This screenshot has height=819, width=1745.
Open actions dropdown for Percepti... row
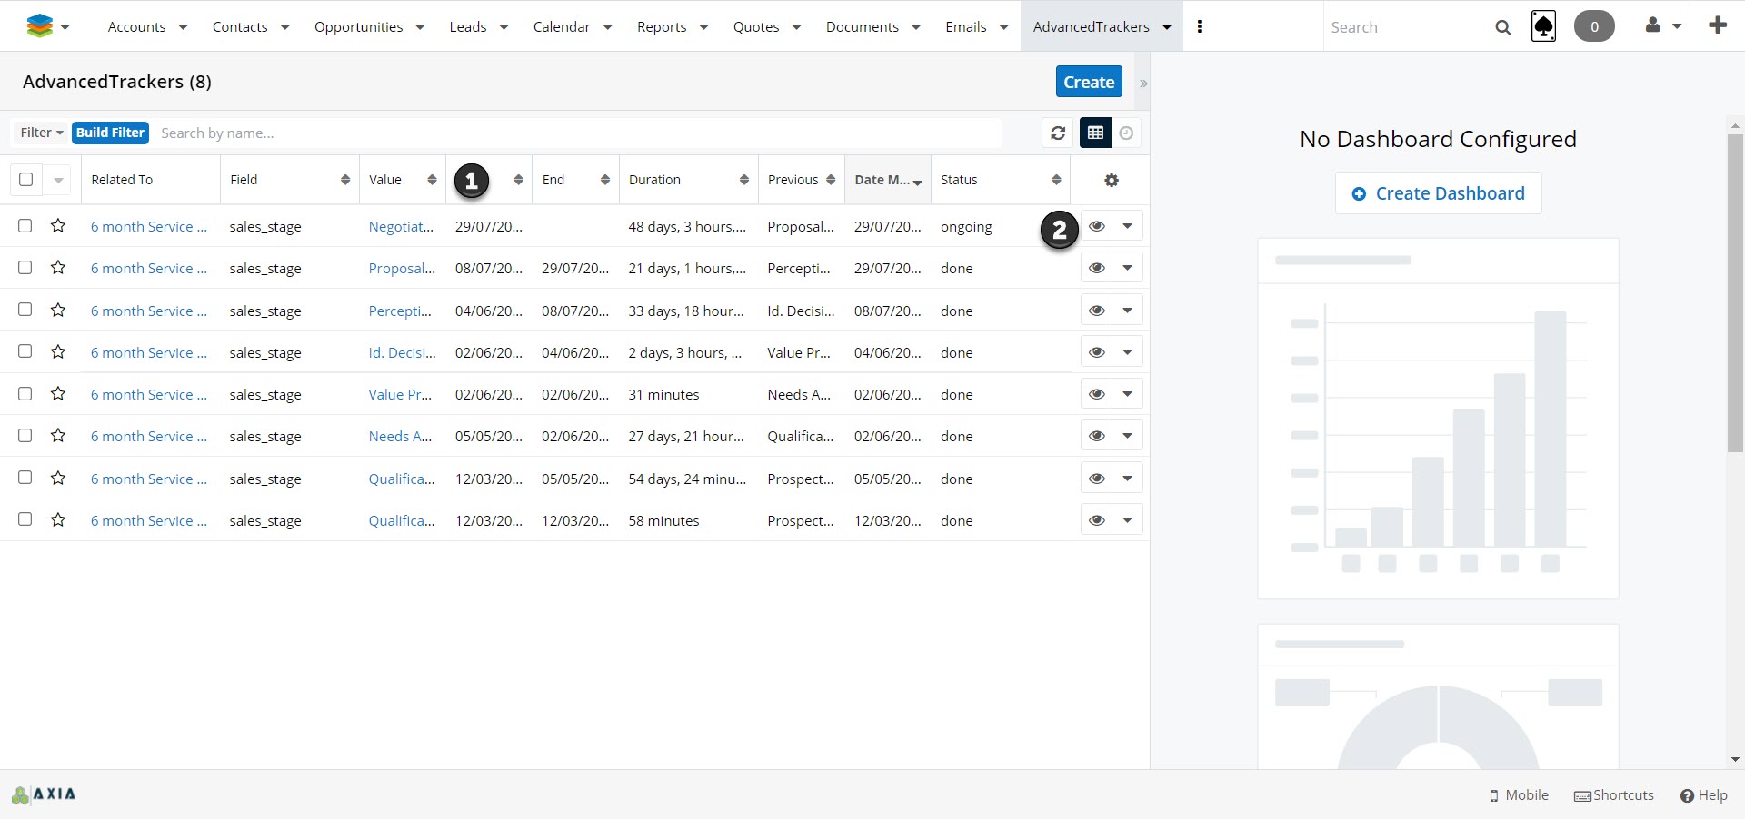tap(1128, 311)
